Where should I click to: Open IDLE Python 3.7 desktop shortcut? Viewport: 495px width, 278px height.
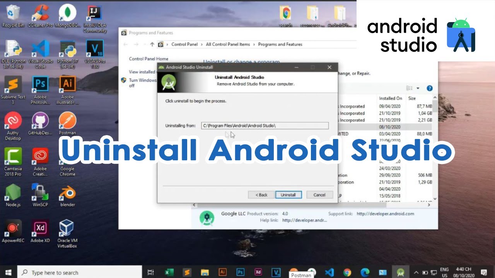click(x=13, y=54)
